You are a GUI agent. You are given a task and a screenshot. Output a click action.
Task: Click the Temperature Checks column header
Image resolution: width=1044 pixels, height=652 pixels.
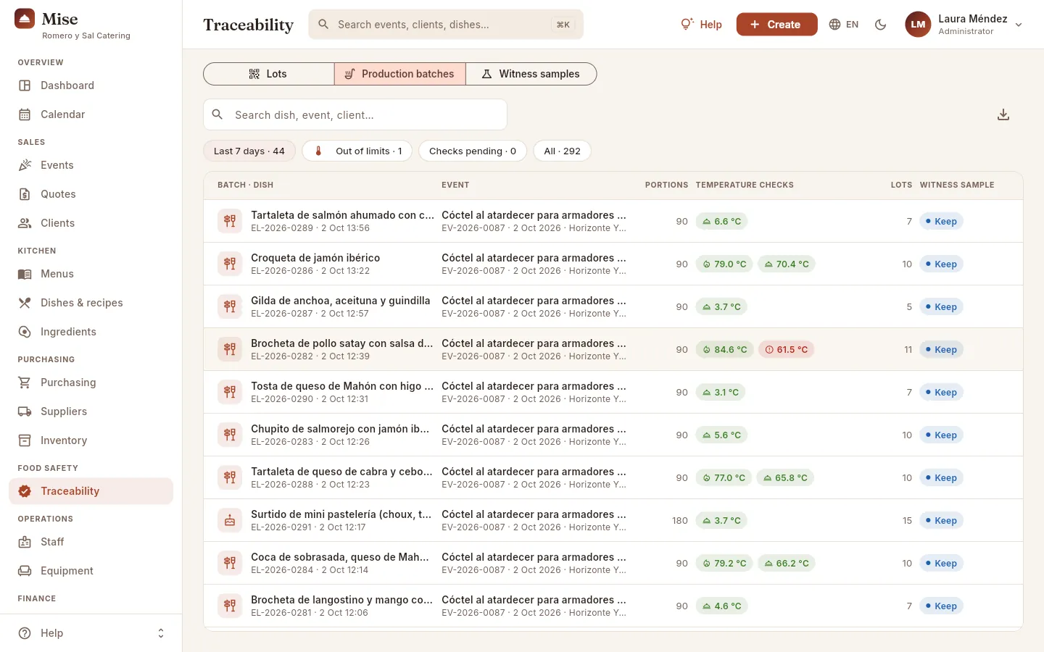coord(745,185)
